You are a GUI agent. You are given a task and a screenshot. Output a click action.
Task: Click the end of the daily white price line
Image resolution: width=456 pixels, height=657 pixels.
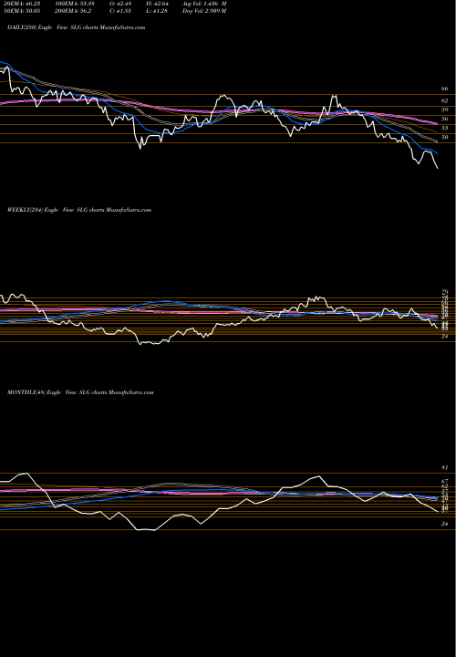pos(438,169)
